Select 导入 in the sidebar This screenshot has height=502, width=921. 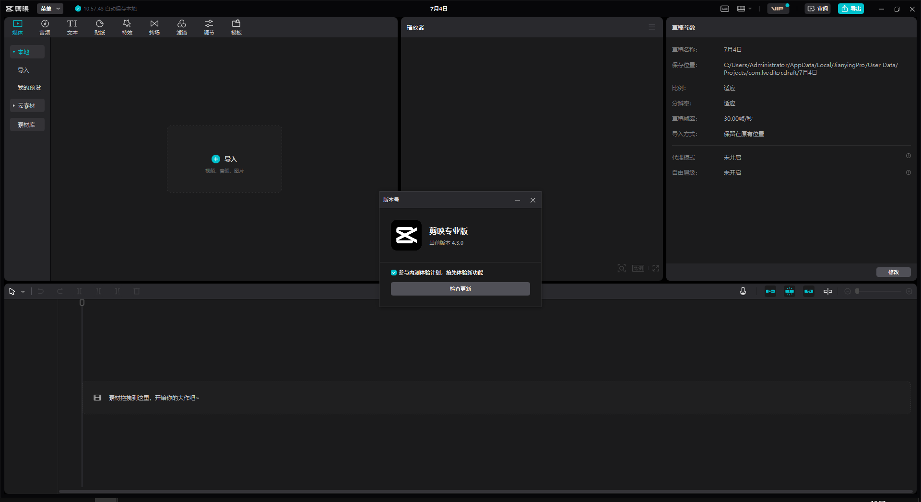pos(24,70)
